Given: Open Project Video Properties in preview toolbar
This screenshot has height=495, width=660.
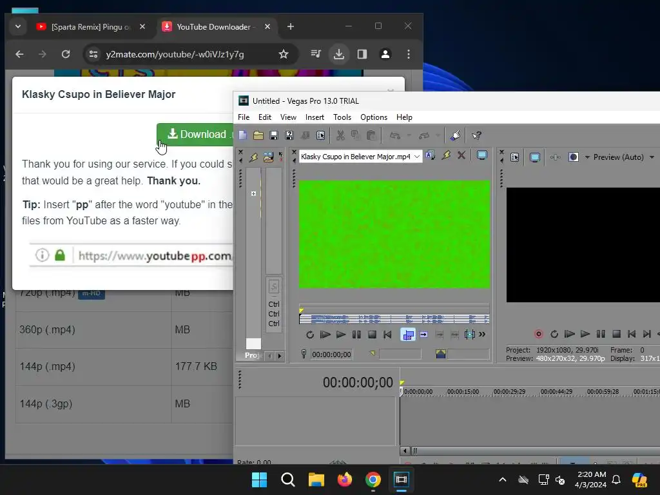Looking at the screenshot, I should (515, 157).
